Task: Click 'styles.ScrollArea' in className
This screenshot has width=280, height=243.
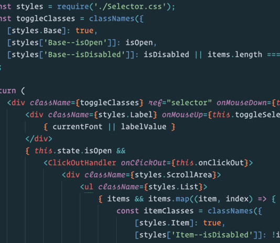Action: coord(173,175)
